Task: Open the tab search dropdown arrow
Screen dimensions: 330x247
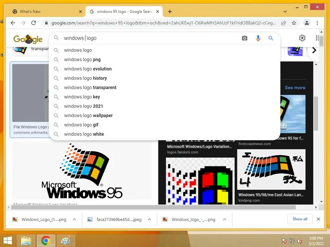Action: (285, 12)
